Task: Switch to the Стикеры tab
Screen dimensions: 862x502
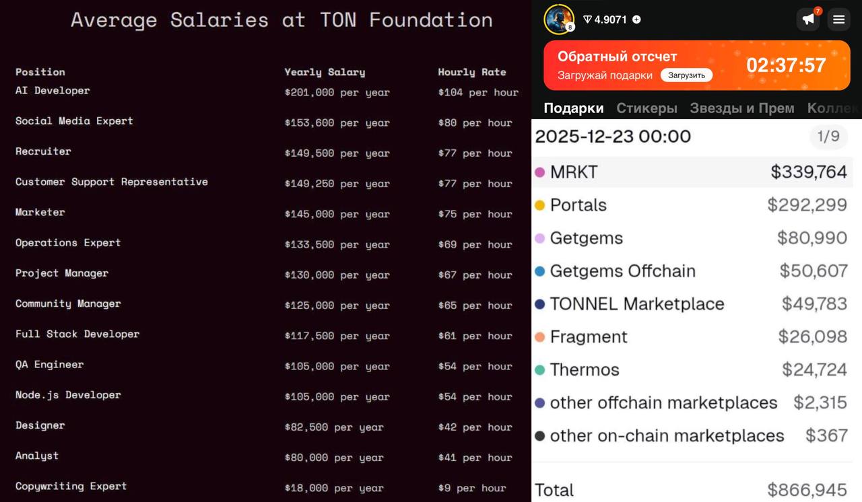Action: point(646,108)
